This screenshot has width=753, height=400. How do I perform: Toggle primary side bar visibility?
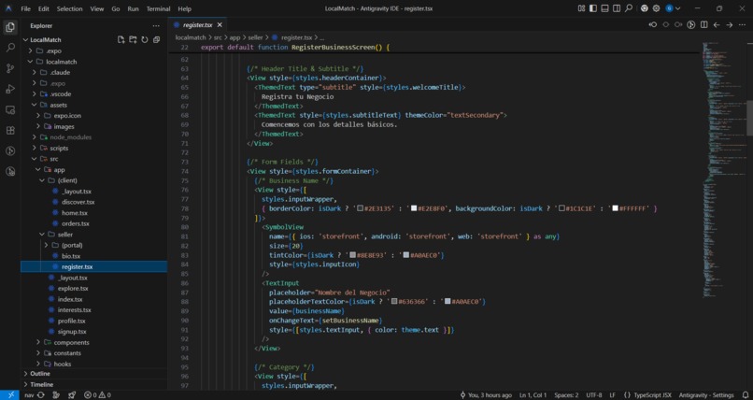(593, 8)
